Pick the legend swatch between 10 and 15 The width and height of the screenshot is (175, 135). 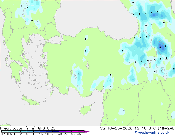click(36, 131)
